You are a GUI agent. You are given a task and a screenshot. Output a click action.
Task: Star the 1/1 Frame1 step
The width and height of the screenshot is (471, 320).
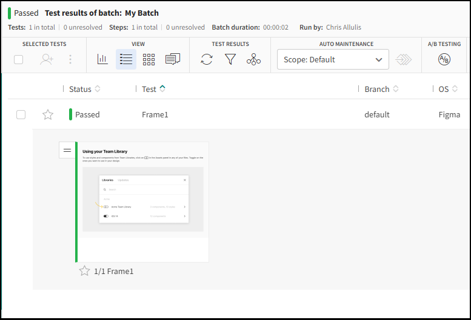coord(85,271)
